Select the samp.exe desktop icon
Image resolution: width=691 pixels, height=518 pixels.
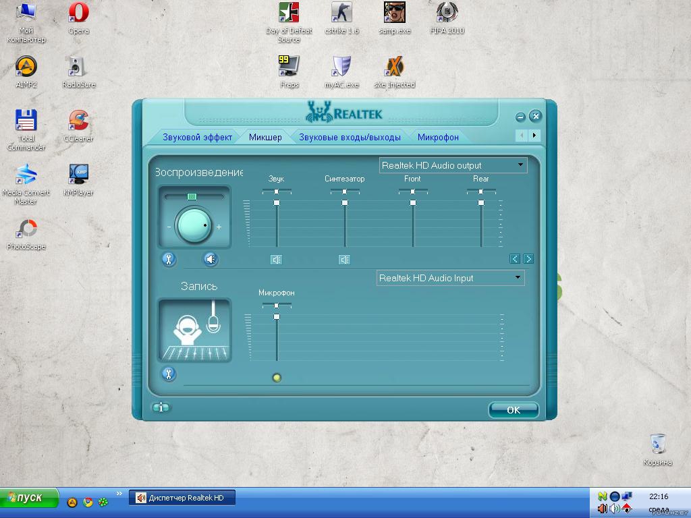[394, 18]
